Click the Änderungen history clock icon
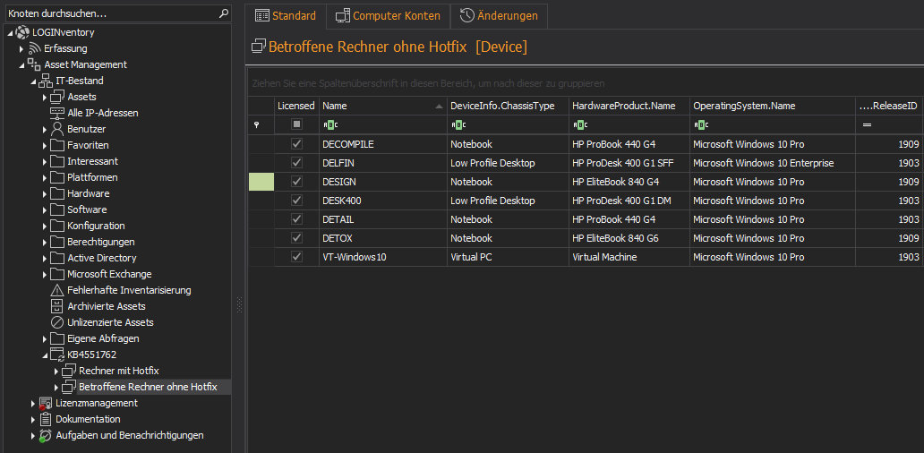 (x=467, y=16)
